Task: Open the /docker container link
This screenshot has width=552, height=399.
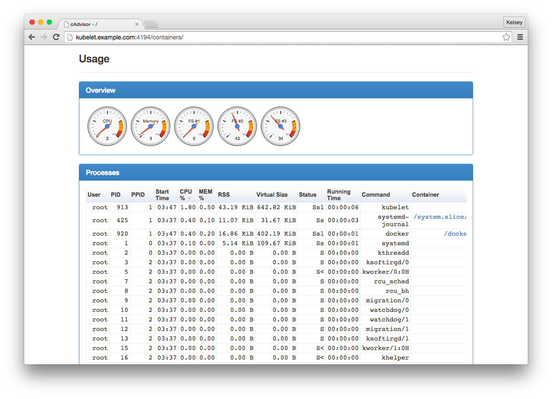Action: click(456, 234)
